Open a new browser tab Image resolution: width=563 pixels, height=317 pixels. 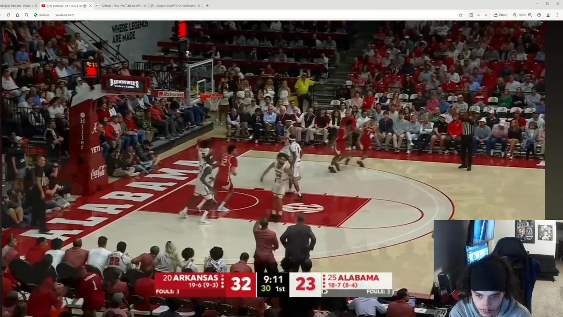tap(207, 6)
